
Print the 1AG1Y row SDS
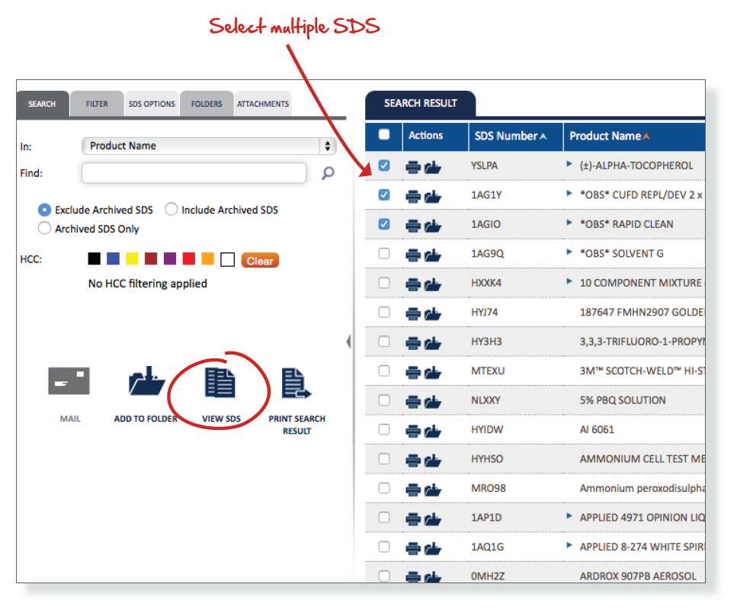[413, 197]
